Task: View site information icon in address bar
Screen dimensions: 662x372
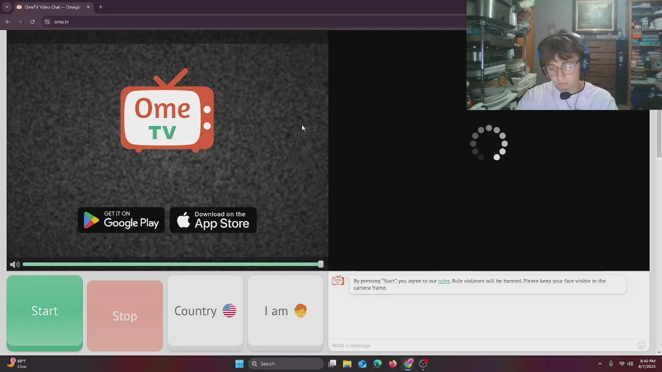Action: [x=47, y=22]
